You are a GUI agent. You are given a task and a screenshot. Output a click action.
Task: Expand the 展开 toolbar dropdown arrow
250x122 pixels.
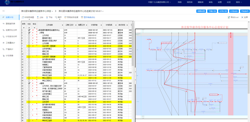click(x=60, y=19)
